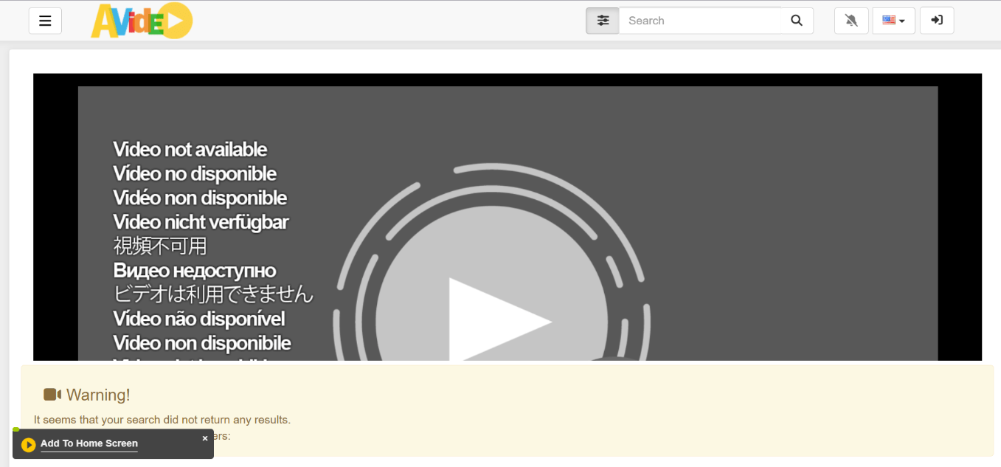
Task: Open the hamburger main menu
Action: (45, 21)
